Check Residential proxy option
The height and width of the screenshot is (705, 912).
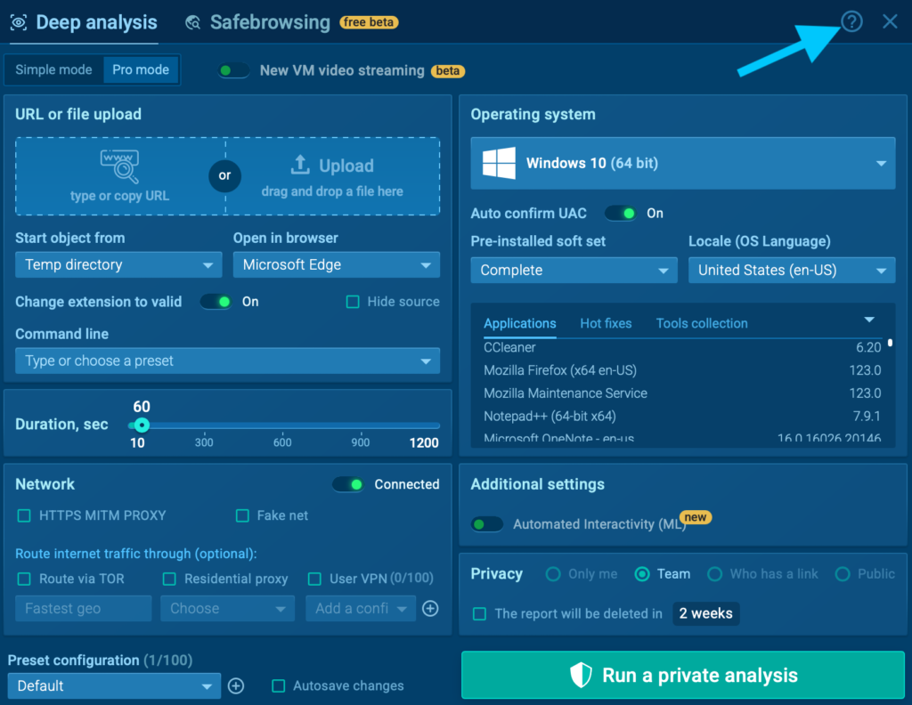click(169, 579)
